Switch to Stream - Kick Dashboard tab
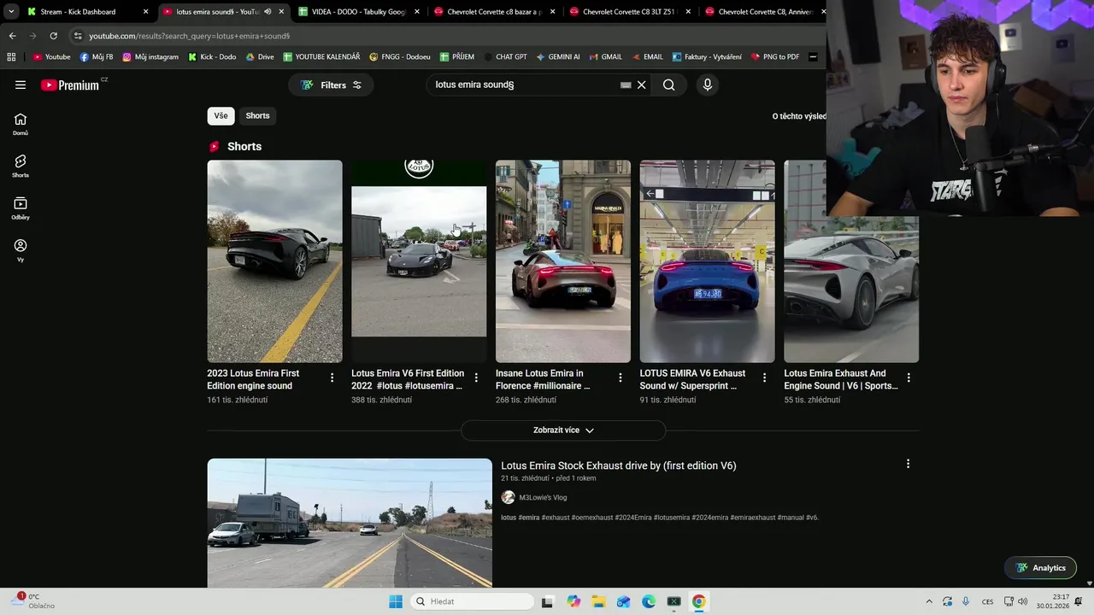 pos(79,12)
